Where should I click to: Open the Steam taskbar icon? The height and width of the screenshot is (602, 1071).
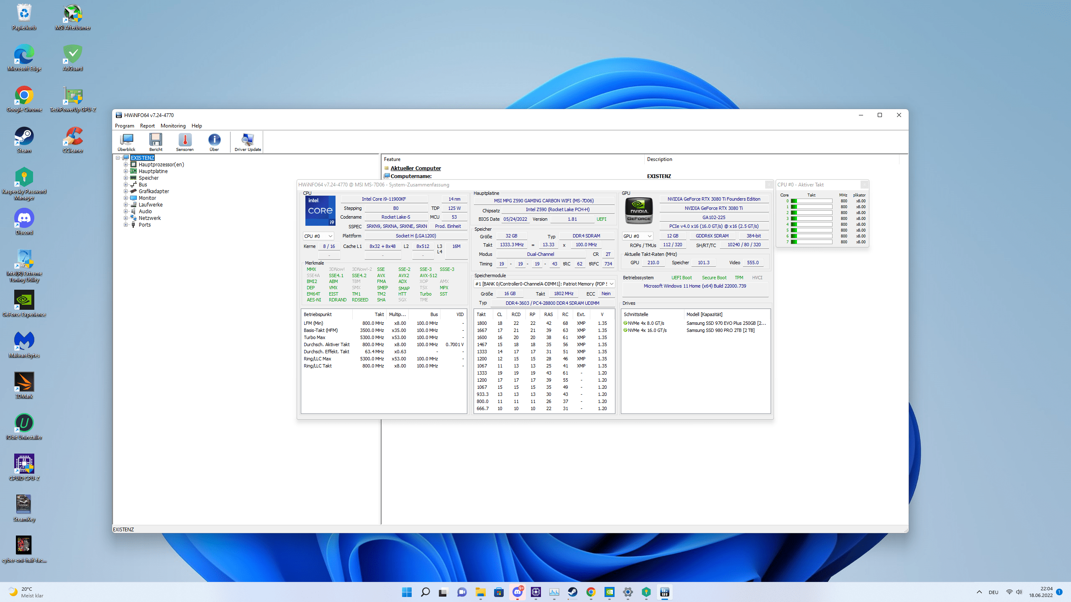(572, 592)
